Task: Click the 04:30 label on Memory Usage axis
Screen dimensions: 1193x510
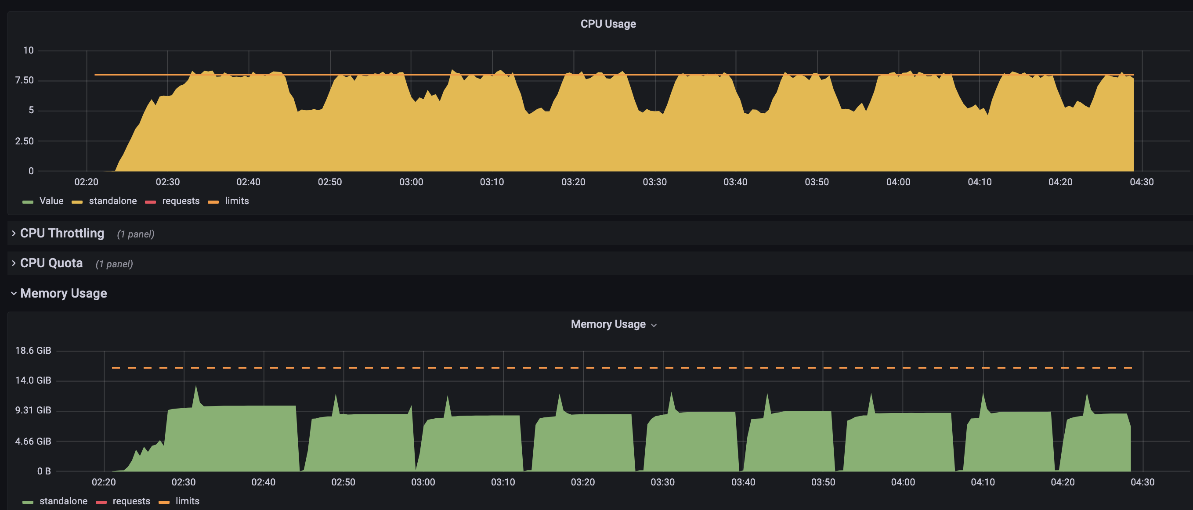Action: (x=1143, y=482)
